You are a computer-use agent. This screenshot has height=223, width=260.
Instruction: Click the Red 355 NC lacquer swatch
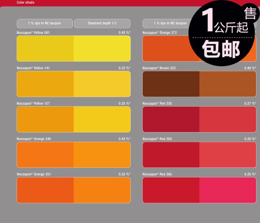(171, 155)
